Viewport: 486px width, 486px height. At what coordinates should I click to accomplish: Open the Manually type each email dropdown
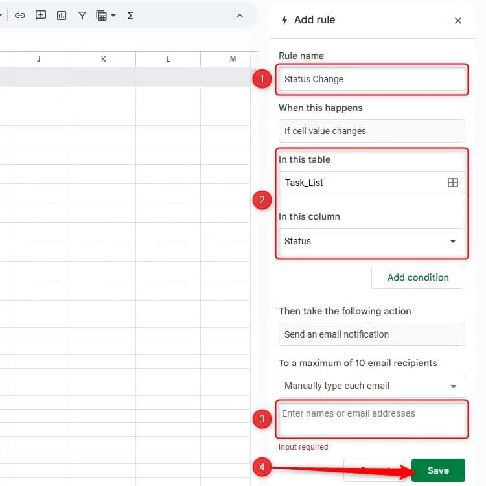(372, 386)
